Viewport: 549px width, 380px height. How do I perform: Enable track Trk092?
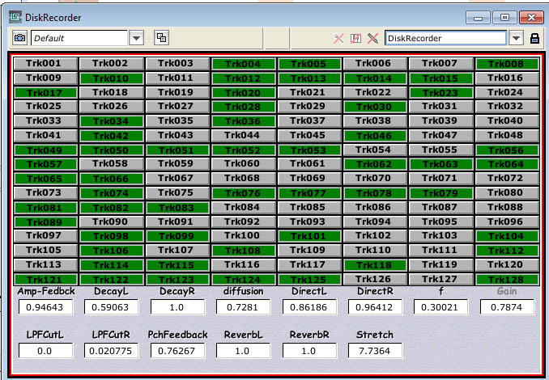(243, 222)
